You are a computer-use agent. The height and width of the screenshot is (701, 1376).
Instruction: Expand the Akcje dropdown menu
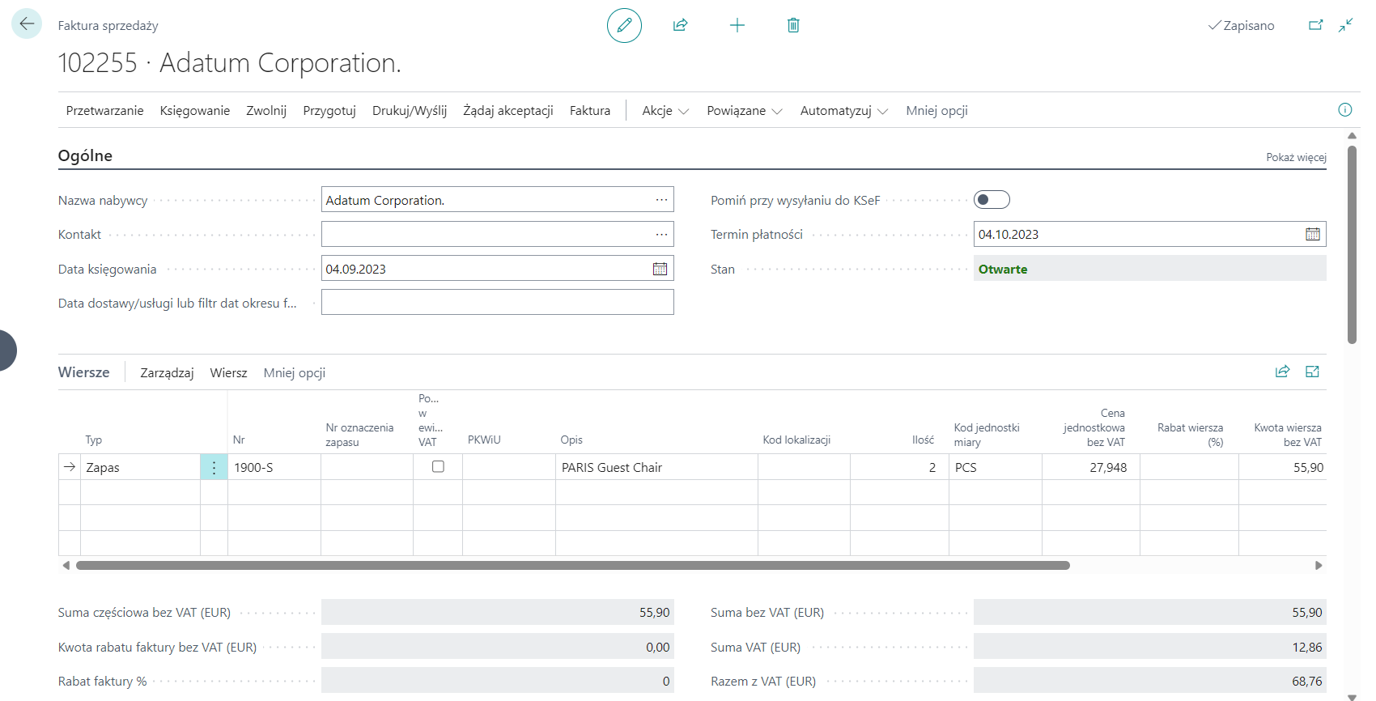(x=665, y=111)
